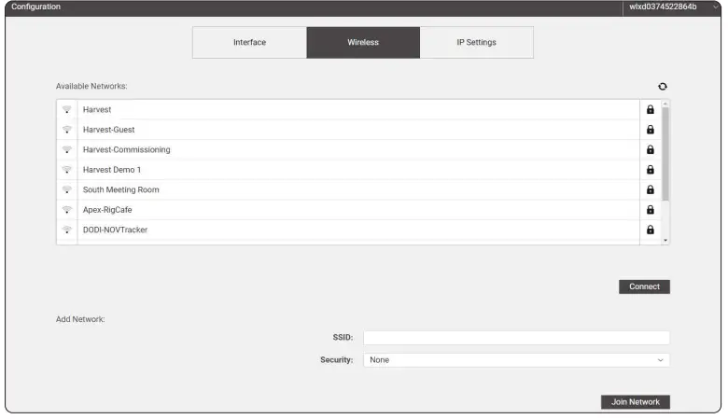Viewport: 728px width, 419px height.
Task: Click the Wi-Fi signal icon for South Meeting Room
Action: point(67,189)
